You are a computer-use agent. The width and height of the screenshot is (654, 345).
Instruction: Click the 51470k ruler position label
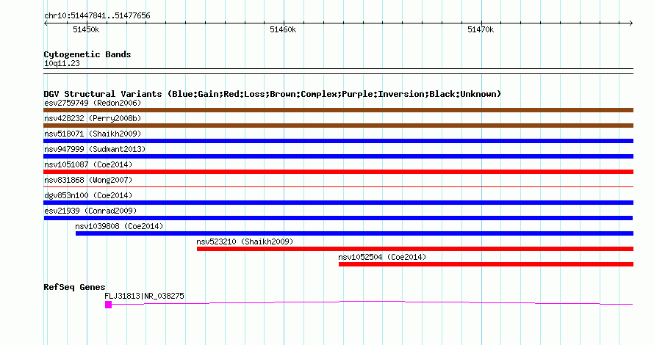coord(481,29)
